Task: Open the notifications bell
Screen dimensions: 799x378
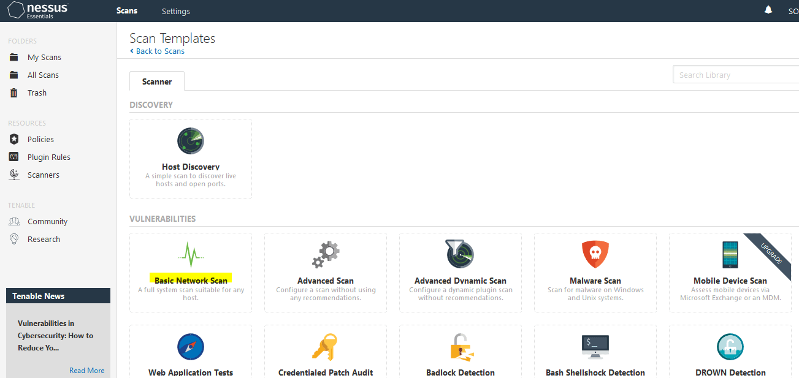Action: pos(768,10)
